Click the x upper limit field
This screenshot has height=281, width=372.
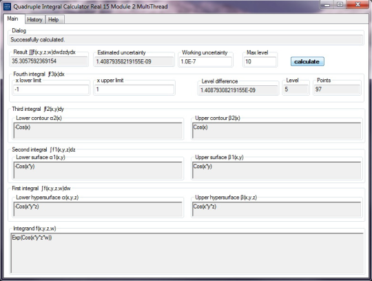[x=134, y=90]
